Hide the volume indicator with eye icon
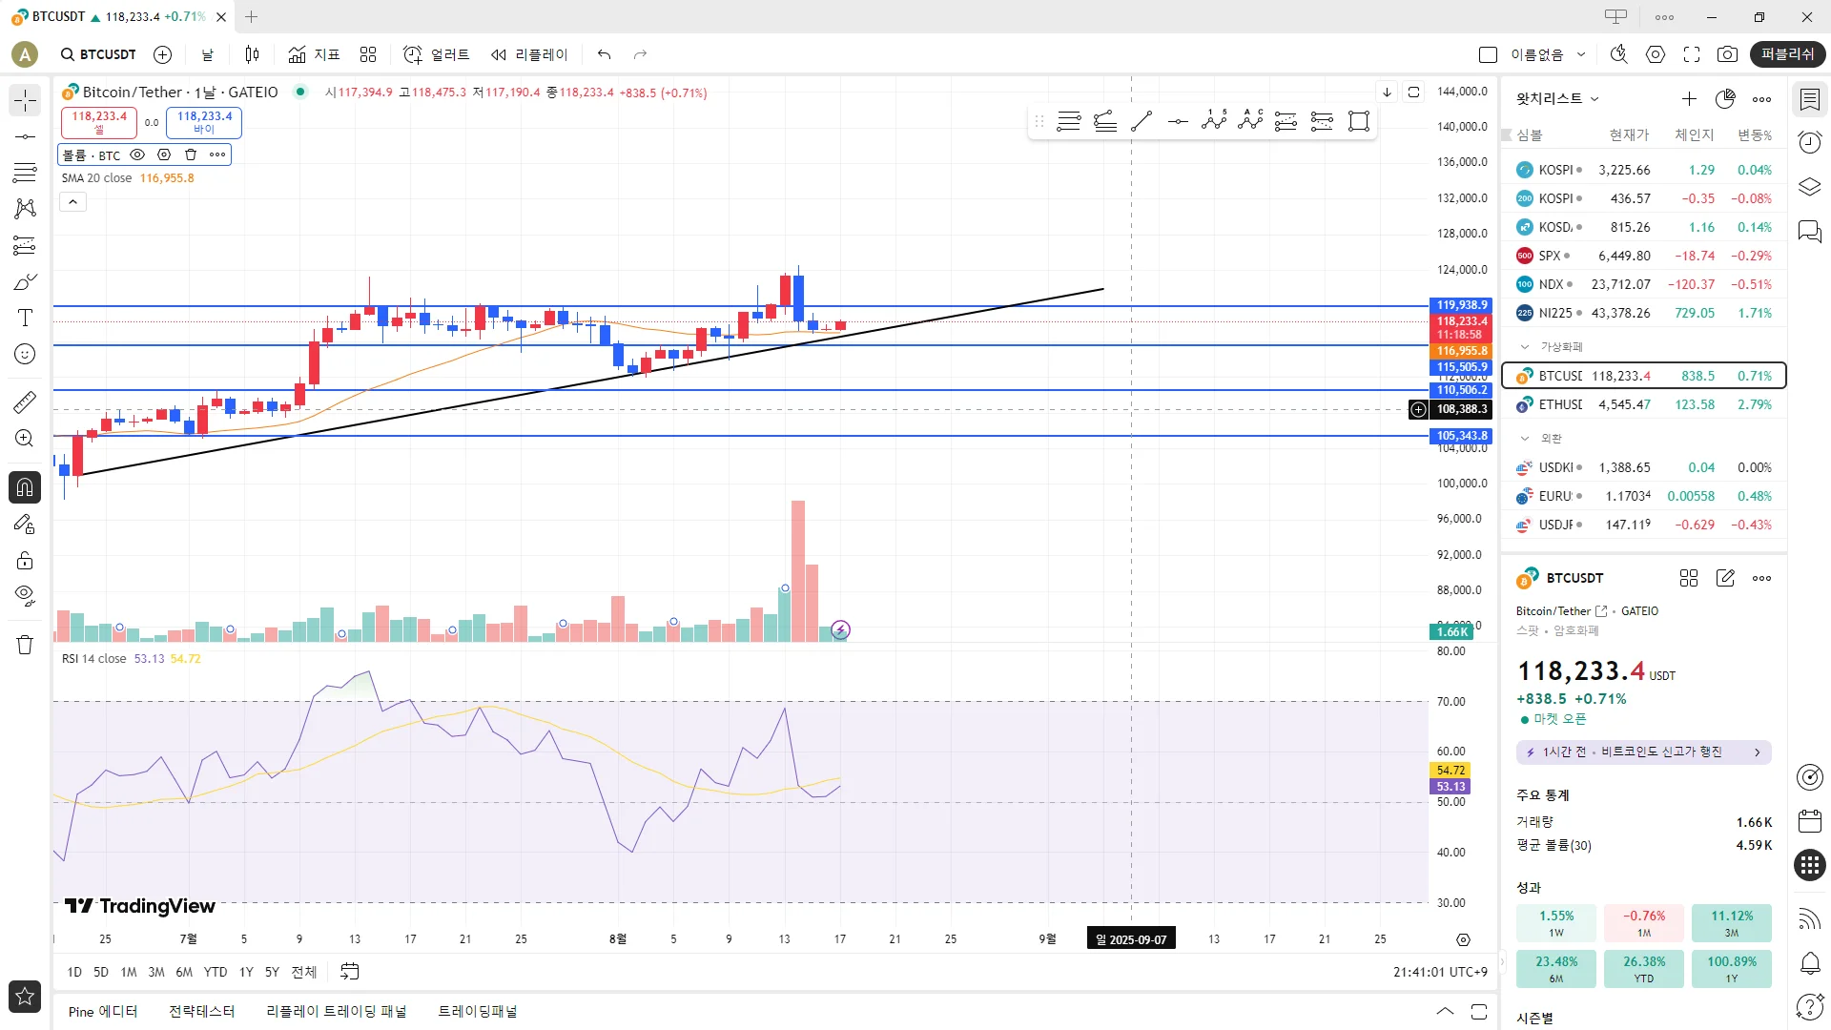Viewport: 1831px width, 1030px height. (x=137, y=154)
